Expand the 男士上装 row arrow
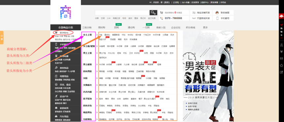 (97, 53)
